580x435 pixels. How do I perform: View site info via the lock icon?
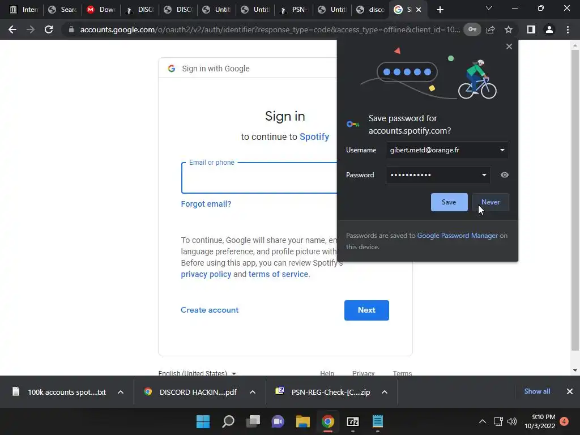(71, 29)
